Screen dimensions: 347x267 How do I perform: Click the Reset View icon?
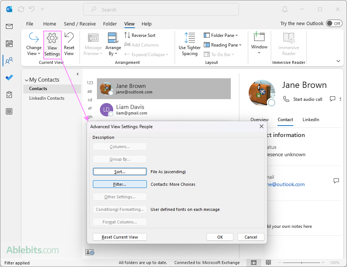tap(69, 38)
